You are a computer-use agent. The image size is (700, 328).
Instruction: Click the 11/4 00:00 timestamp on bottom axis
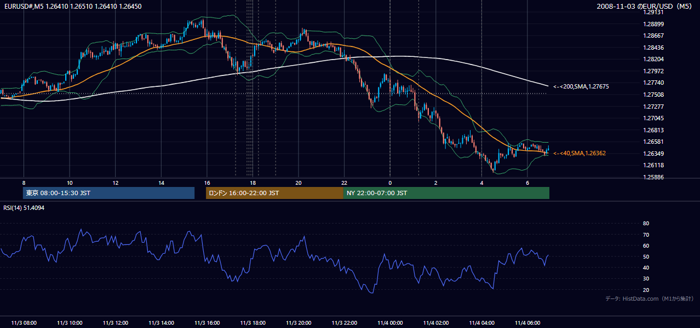coord(390,323)
